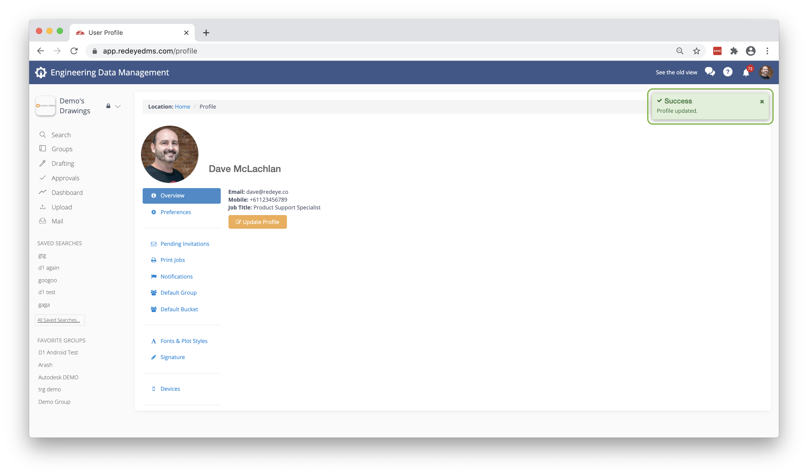Open Default Bucket settings
808x476 pixels.
(179, 309)
